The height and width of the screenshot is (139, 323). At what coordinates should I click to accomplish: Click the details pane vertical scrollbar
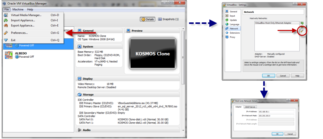(183, 57)
